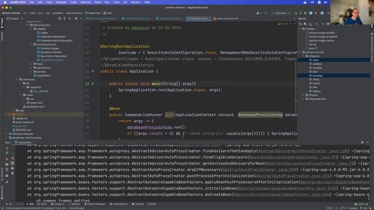374x210 pixels.
Task: Click the package lifecycle goal in Maven
Action: point(317,75)
